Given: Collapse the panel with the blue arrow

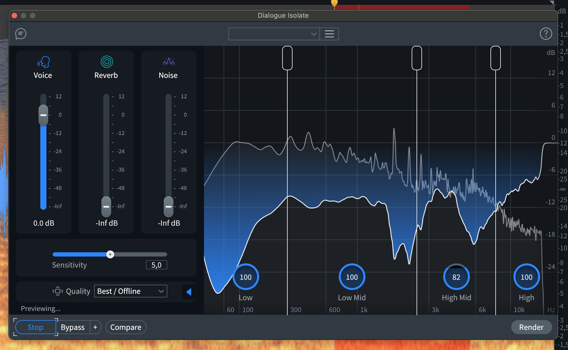Looking at the screenshot, I should [x=189, y=292].
